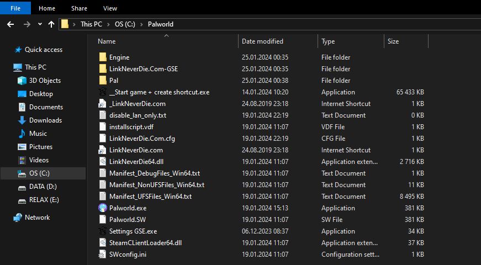This screenshot has height=265, width=481.
Task: Open the Share ribbon tab
Action: tap(79, 8)
